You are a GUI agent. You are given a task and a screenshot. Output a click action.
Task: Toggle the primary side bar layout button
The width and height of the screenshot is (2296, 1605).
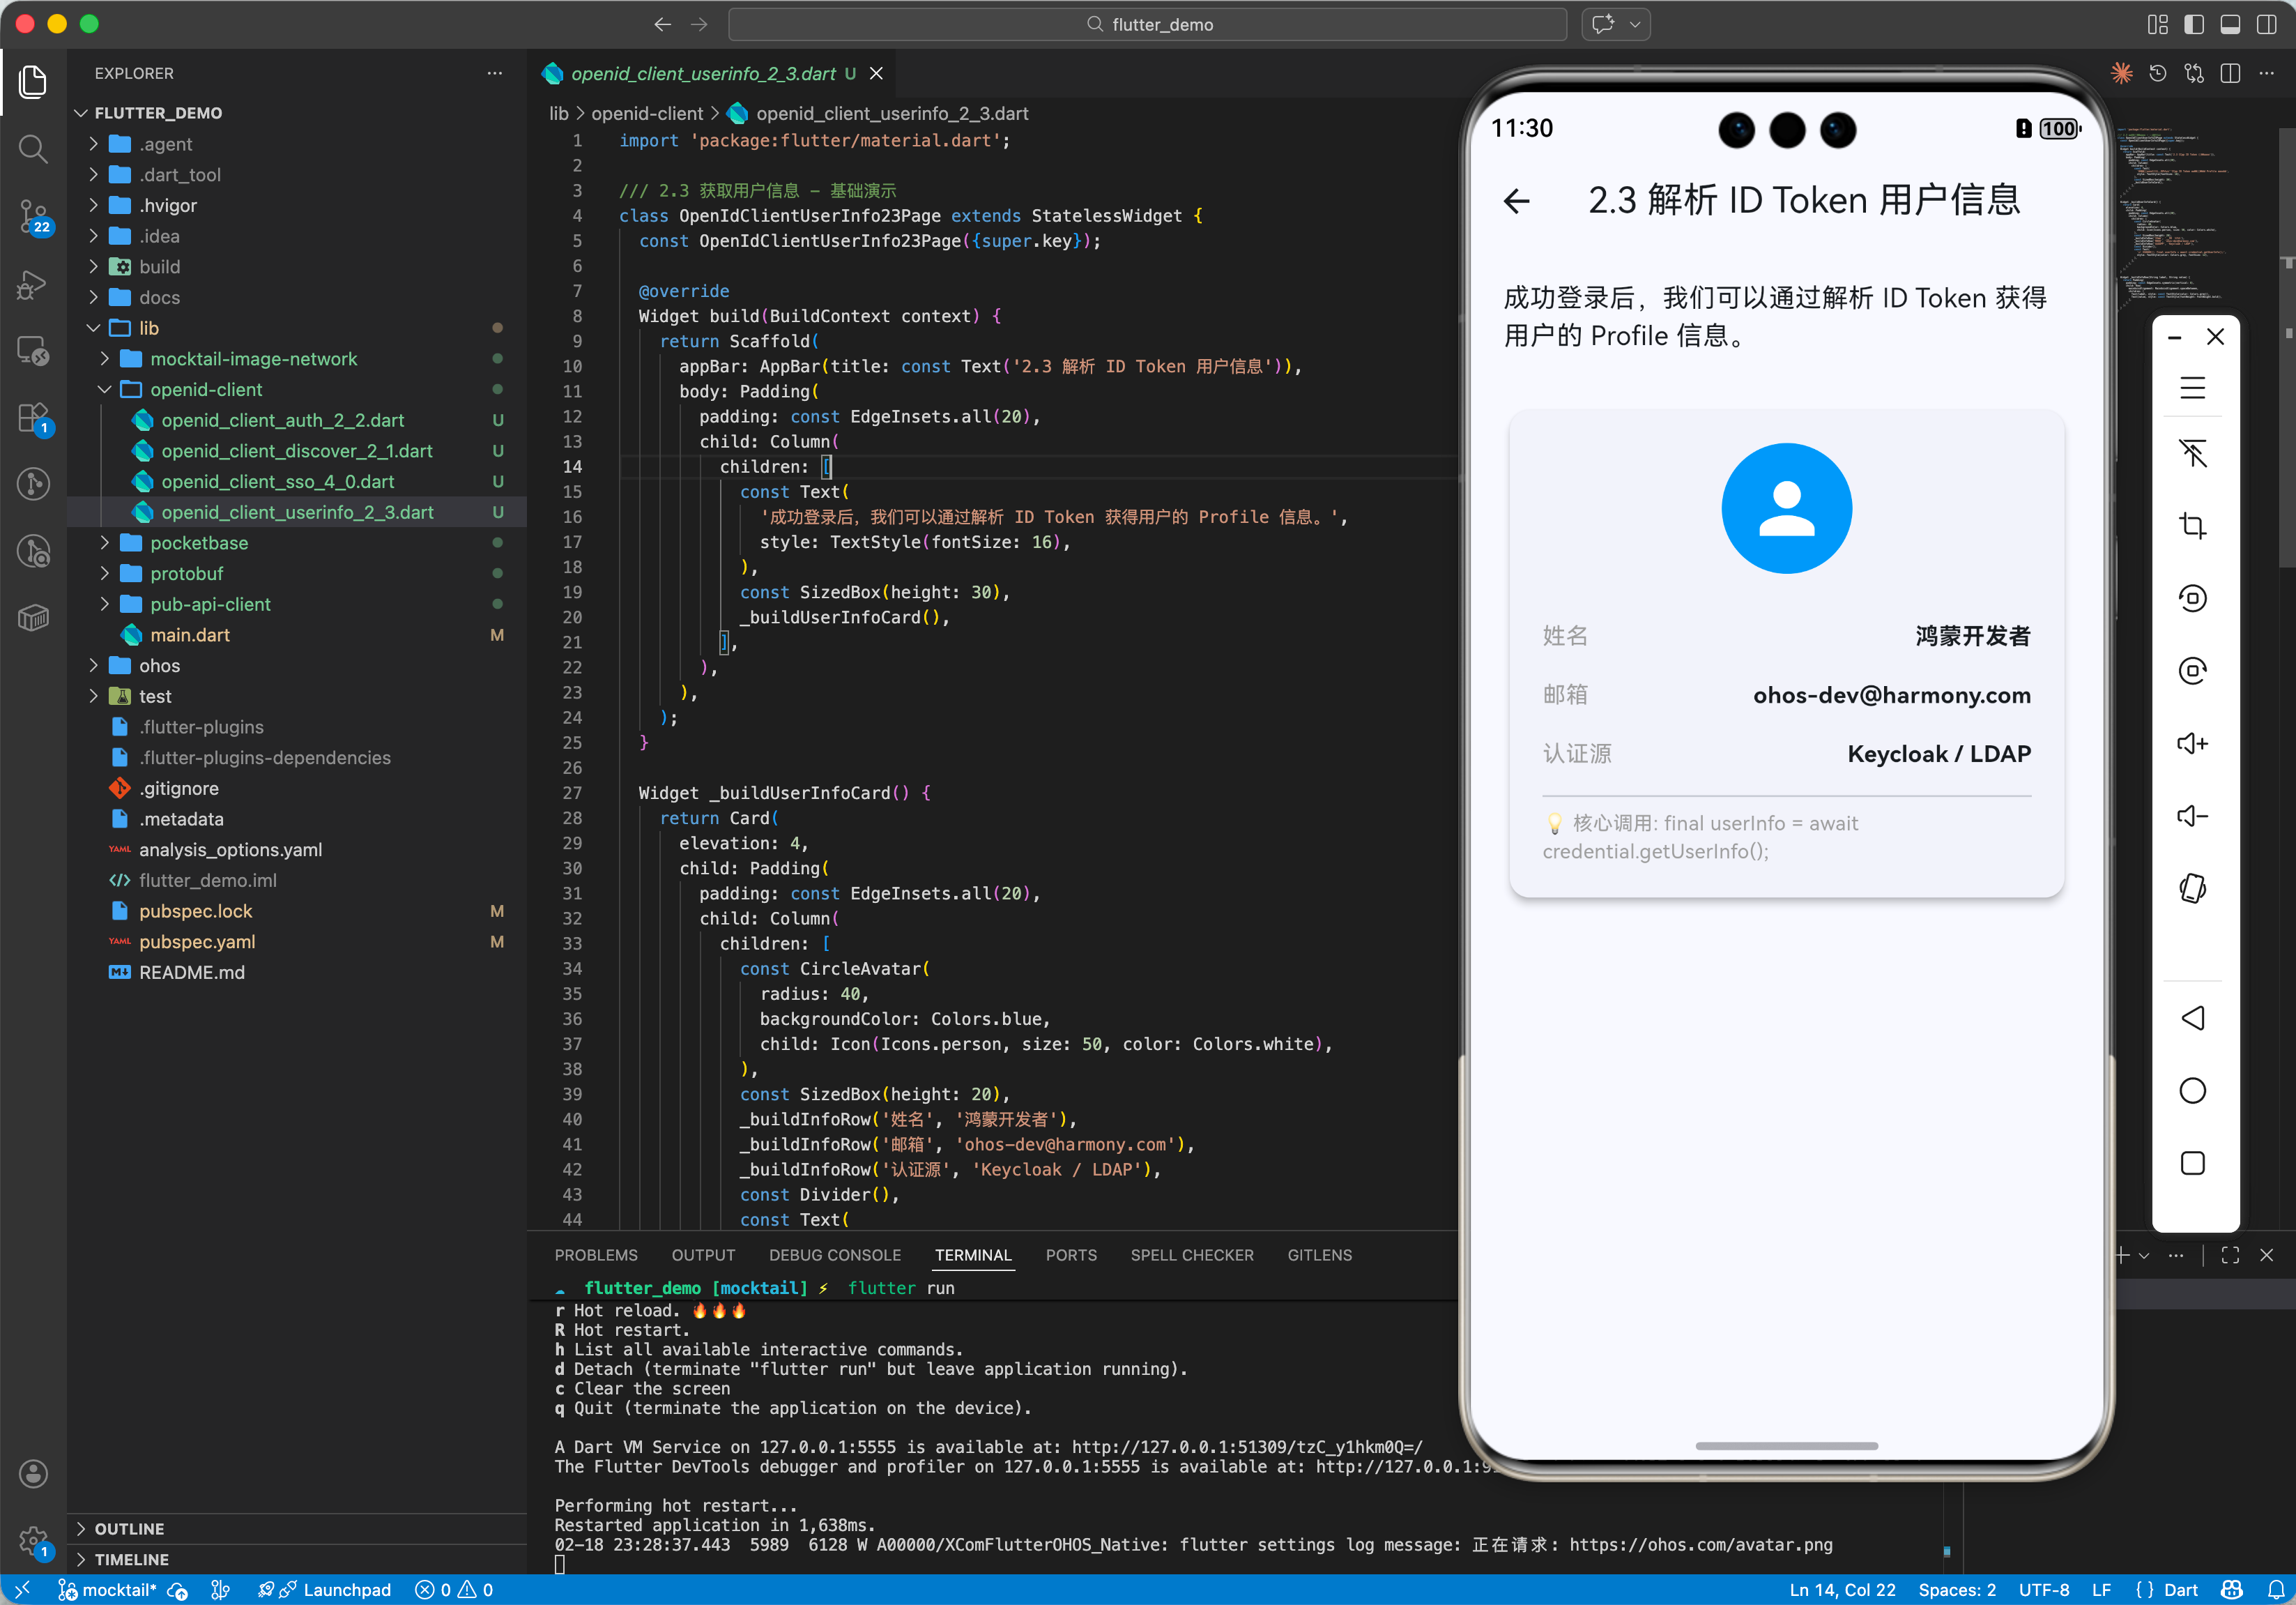click(2193, 24)
